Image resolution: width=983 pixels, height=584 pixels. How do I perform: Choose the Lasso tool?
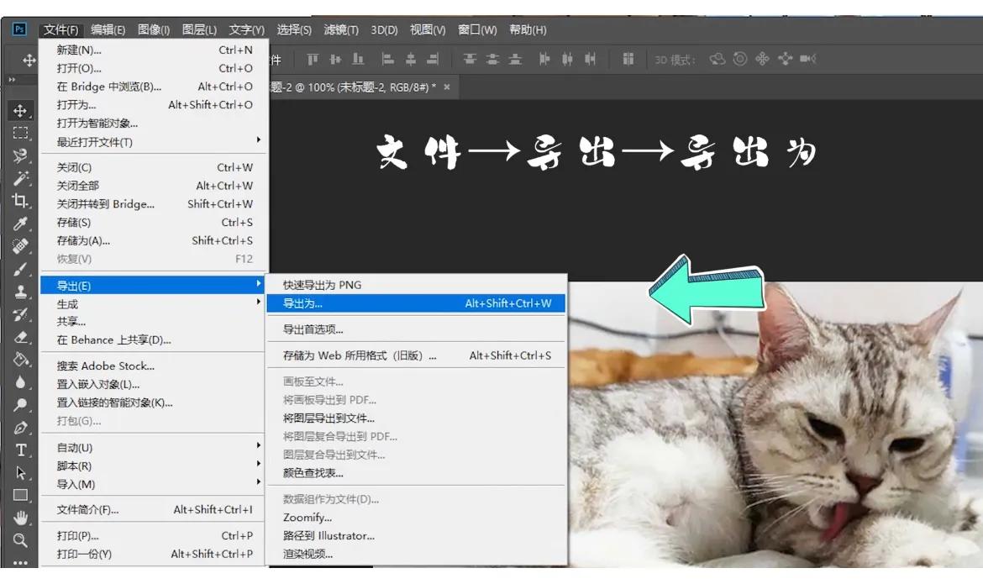[19, 156]
